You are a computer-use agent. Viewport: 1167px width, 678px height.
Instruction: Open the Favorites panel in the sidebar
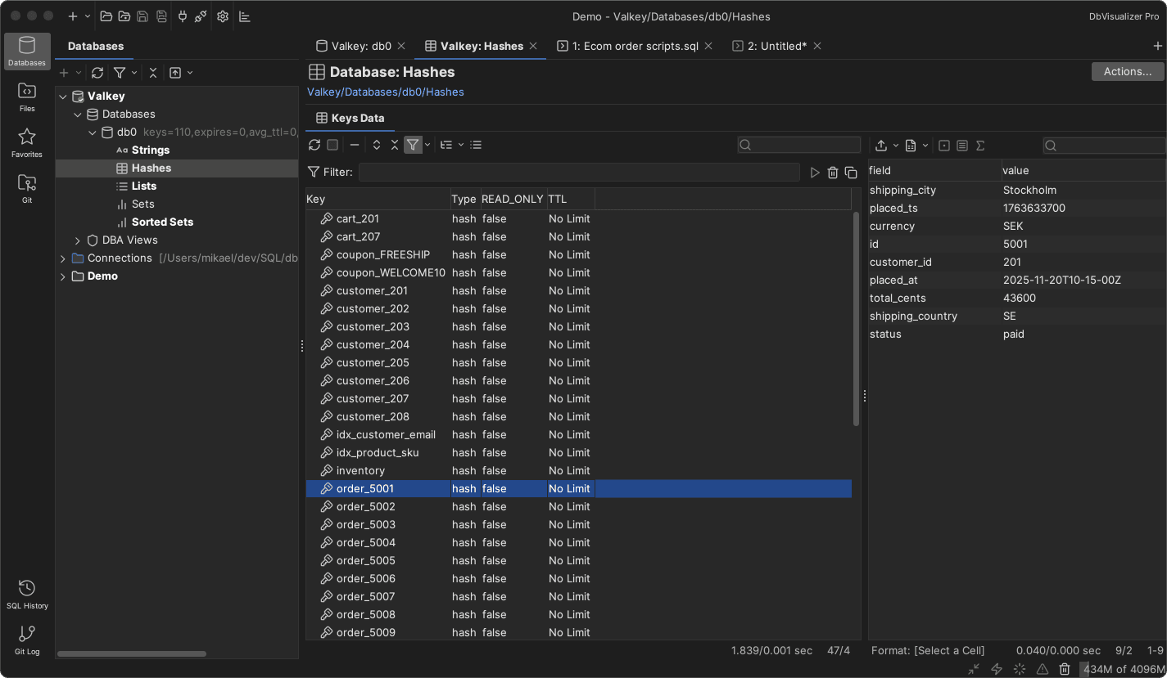pyautogui.click(x=27, y=142)
